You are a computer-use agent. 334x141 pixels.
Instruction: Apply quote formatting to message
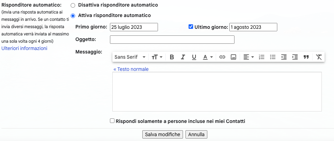(306, 57)
